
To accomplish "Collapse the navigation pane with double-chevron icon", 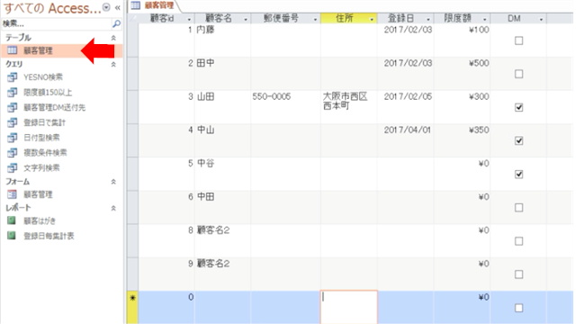I will (118, 8).
